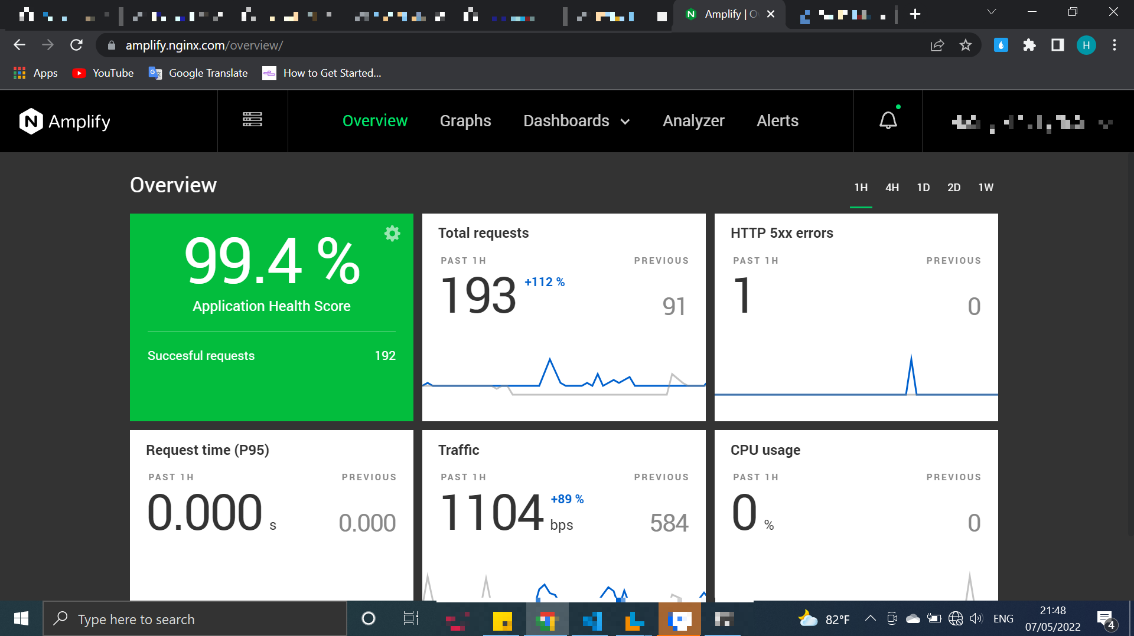Open Task View from the taskbar
The image size is (1134, 636).
[410, 618]
